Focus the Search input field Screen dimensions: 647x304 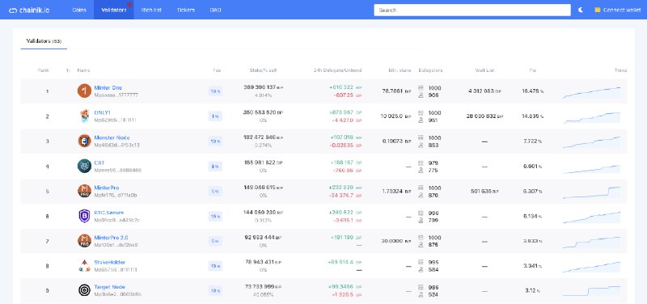[472, 10]
